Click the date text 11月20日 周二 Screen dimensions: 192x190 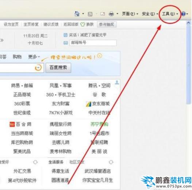(35, 36)
